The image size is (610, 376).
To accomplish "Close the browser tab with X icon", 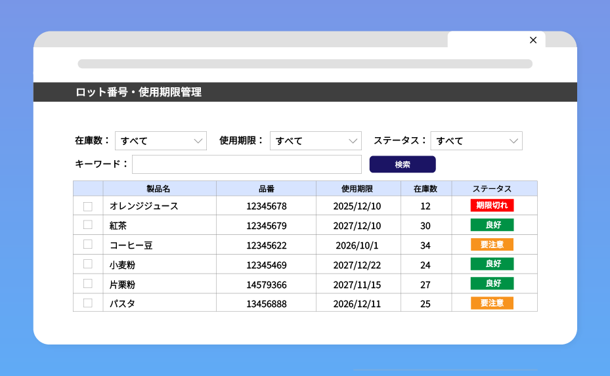I will (x=533, y=40).
